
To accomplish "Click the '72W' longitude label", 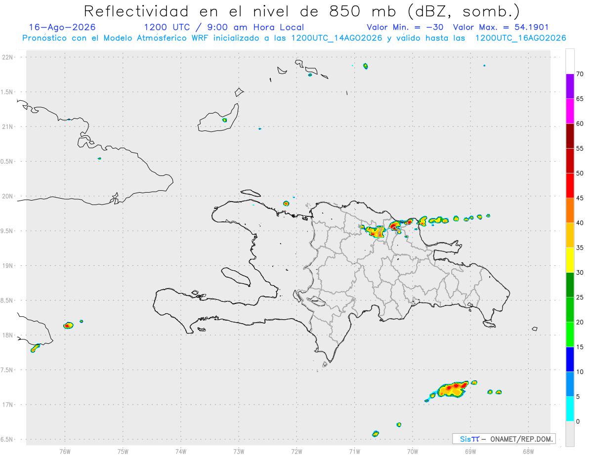I will pos(296,451).
